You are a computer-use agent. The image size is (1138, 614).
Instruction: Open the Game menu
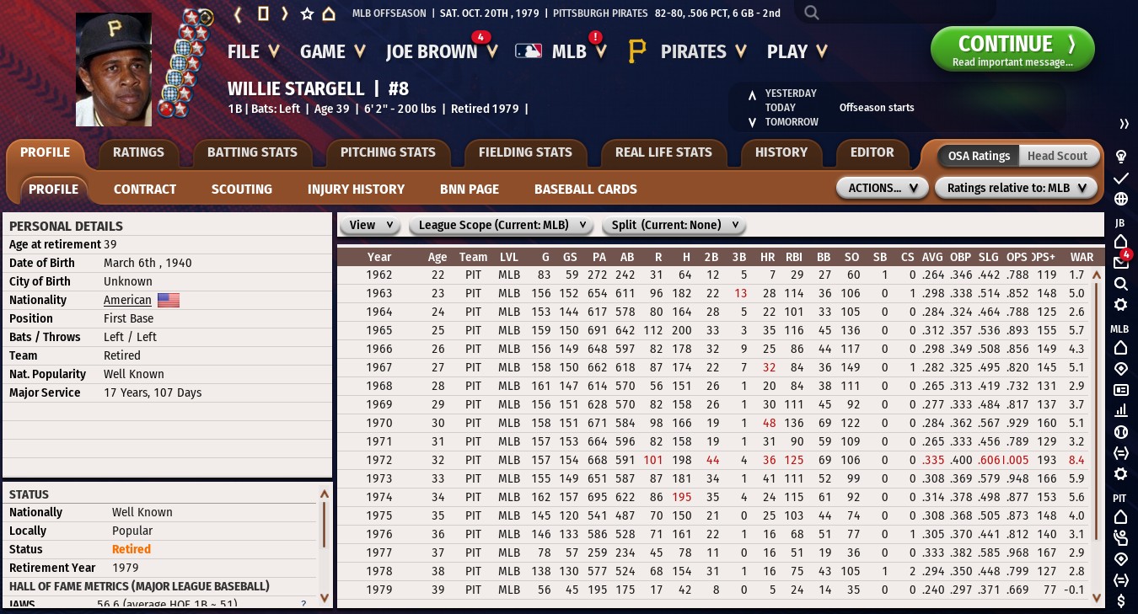pyautogui.click(x=333, y=51)
